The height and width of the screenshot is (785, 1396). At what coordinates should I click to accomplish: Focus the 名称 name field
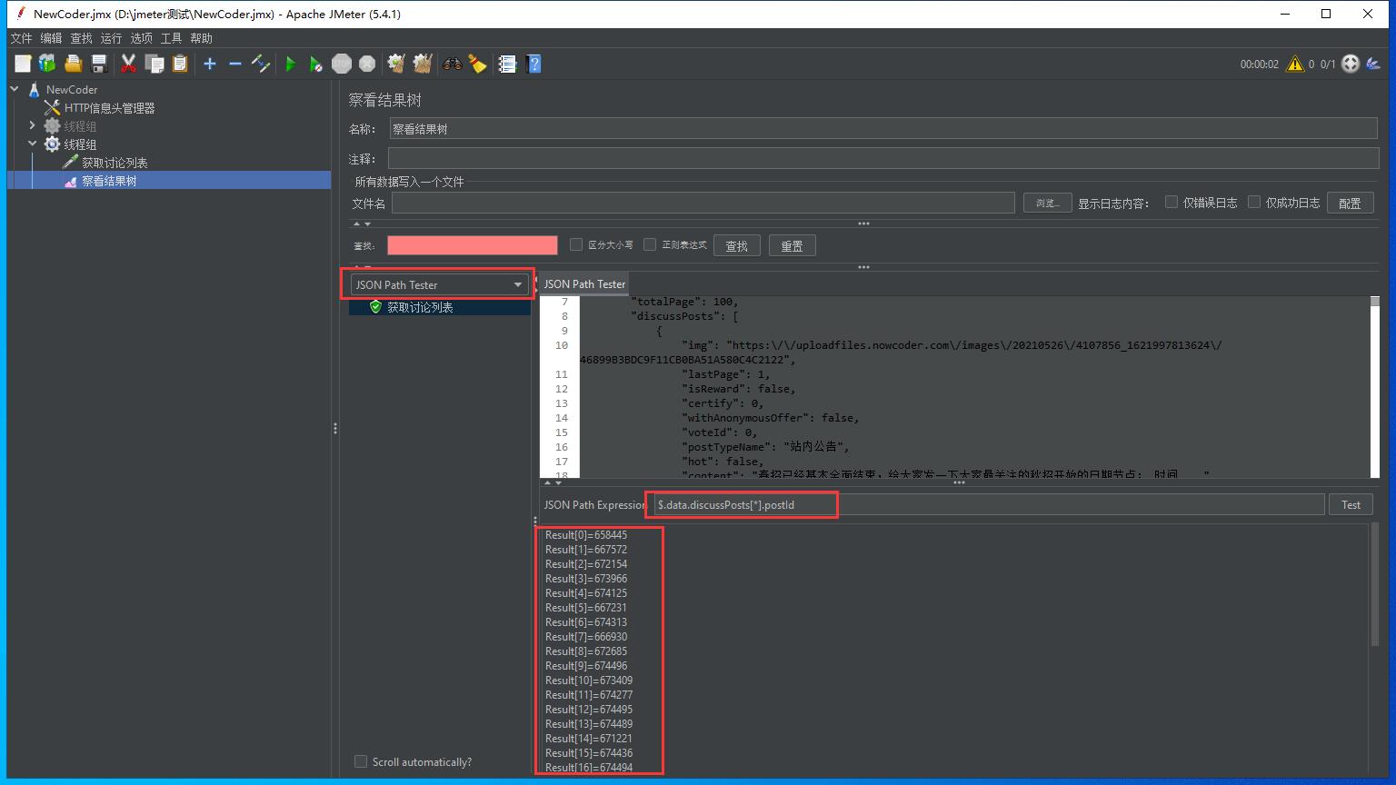884,129
